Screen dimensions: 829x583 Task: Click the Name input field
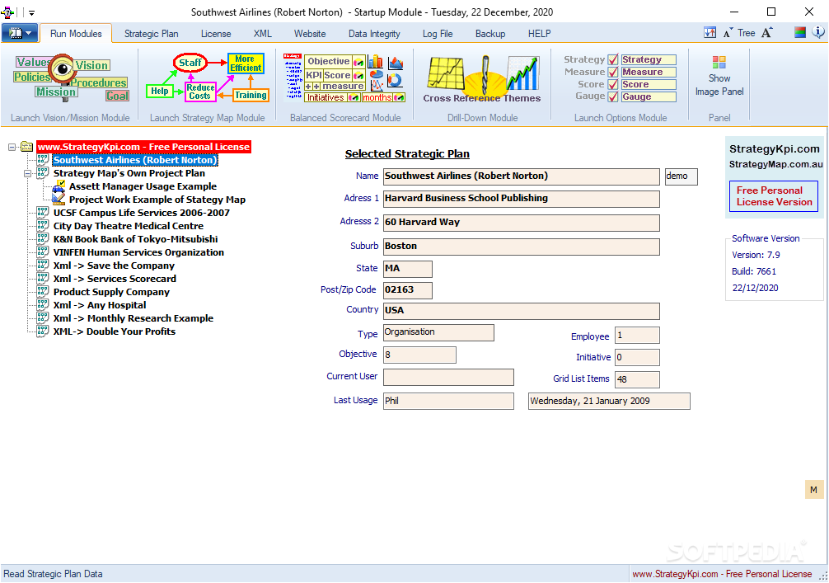[522, 176]
